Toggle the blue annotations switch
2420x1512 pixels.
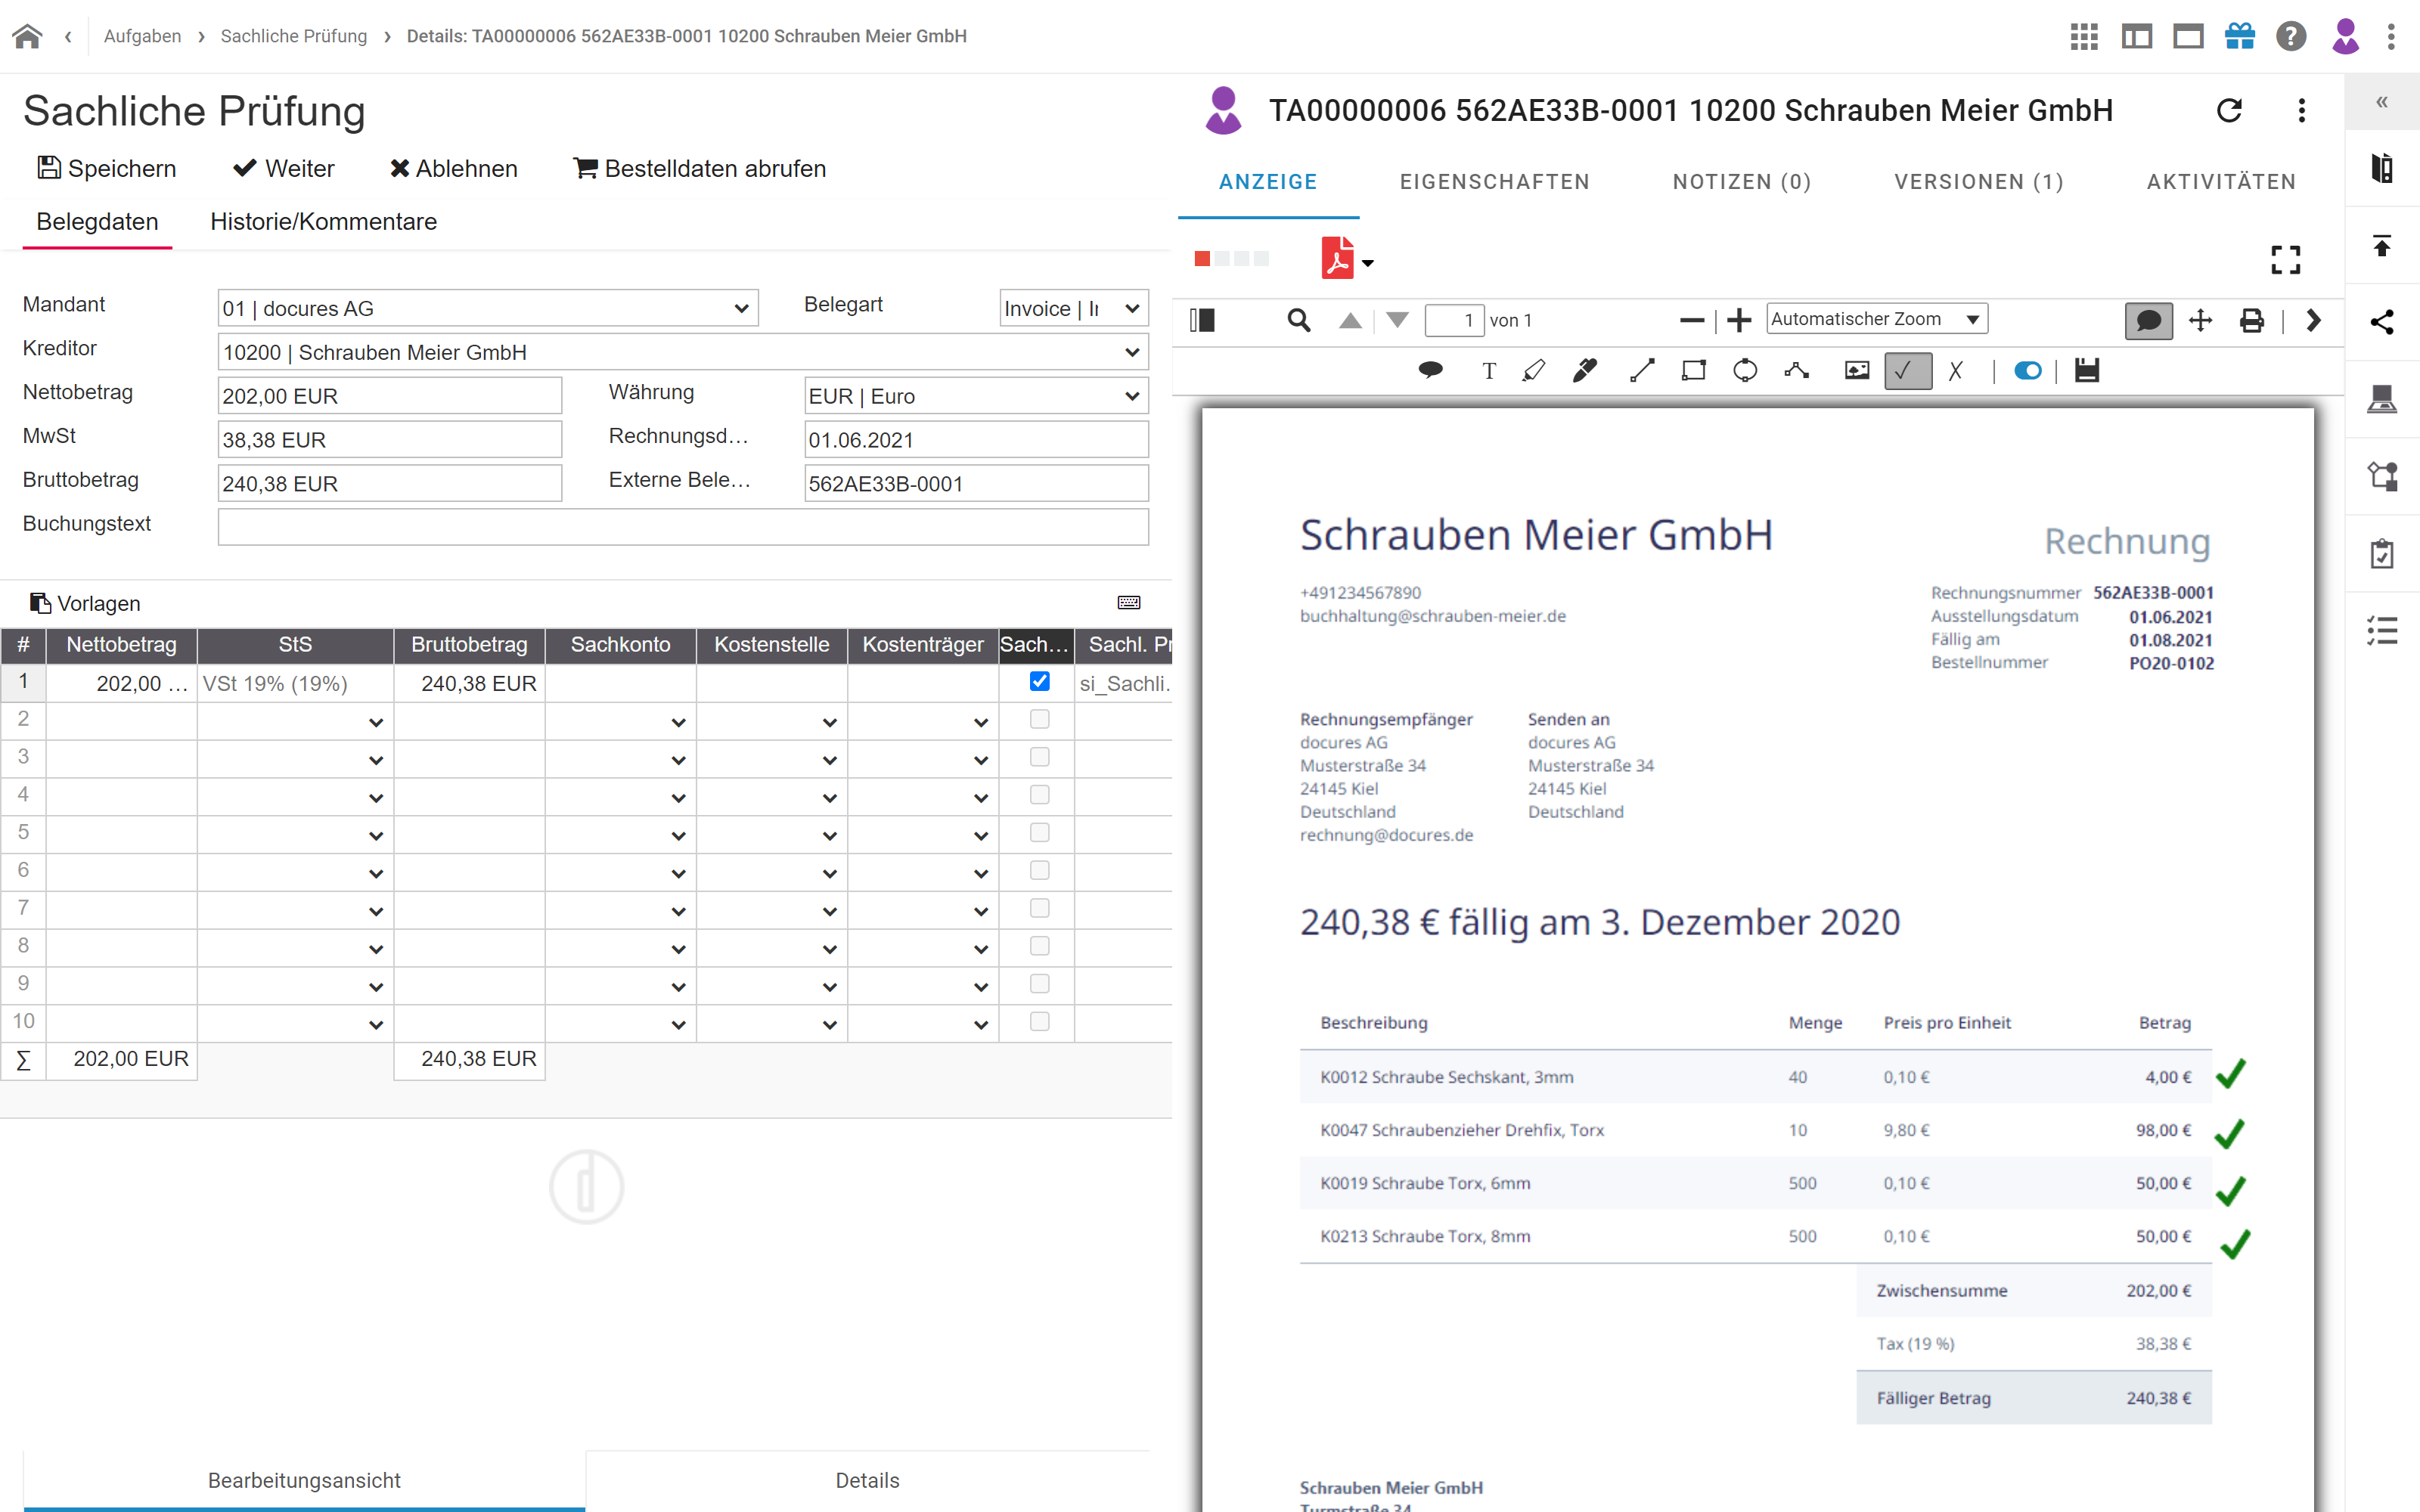pos(2028,371)
